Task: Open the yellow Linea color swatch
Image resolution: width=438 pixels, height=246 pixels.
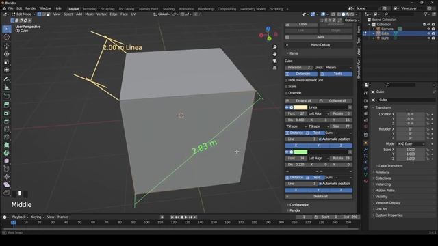Action: [300, 107]
